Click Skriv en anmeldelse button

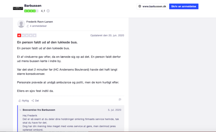pyautogui.click(x=184, y=6)
